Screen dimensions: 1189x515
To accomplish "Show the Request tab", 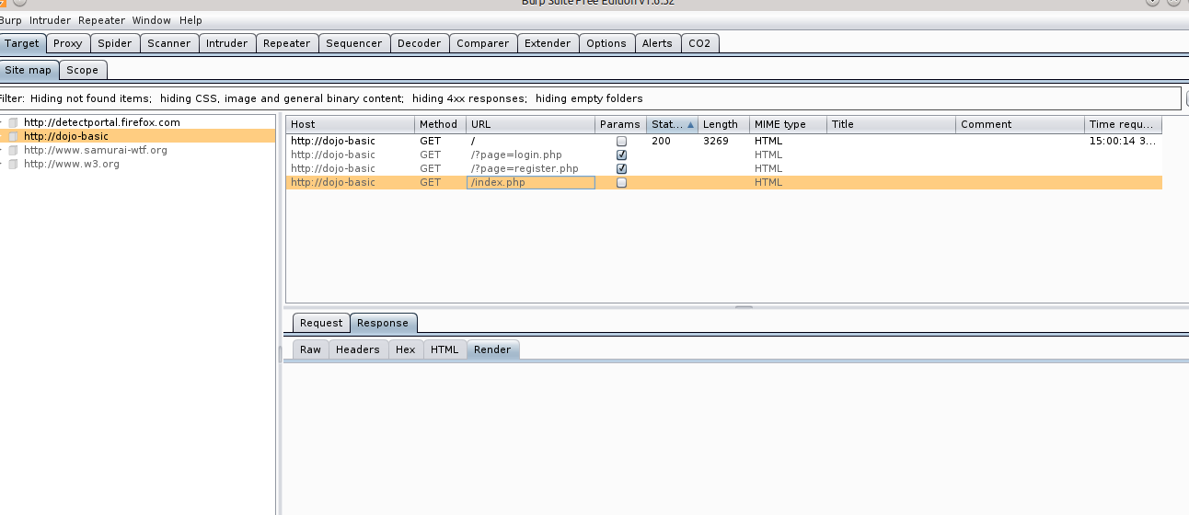I will [x=321, y=323].
